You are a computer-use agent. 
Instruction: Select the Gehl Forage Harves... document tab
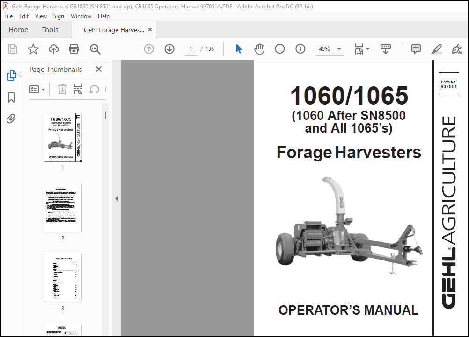coord(114,30)
